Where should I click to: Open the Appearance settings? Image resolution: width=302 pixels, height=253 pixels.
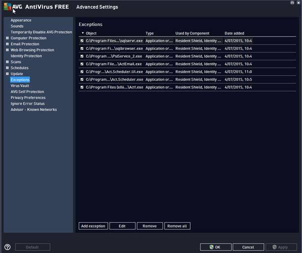(x=21, y=20)
